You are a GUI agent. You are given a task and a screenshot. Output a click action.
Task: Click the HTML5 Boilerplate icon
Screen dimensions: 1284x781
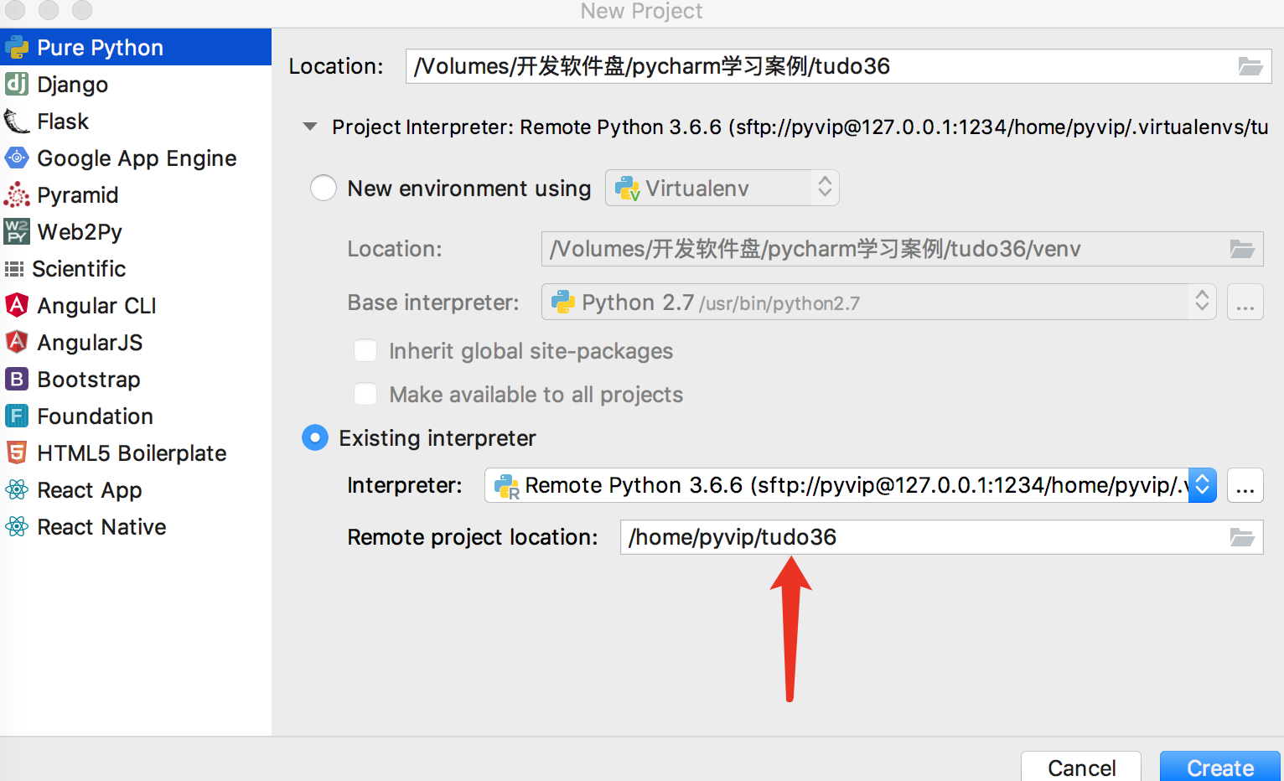click(x=17, y=453)
